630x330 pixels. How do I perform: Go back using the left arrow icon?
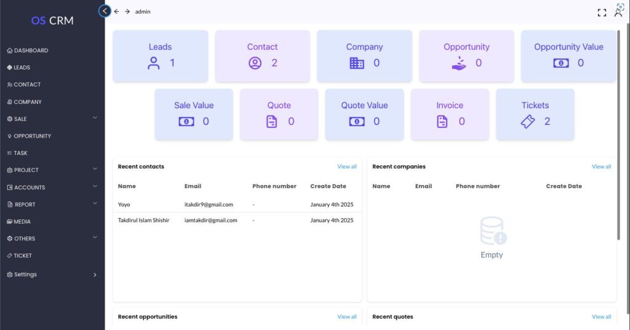116,12
